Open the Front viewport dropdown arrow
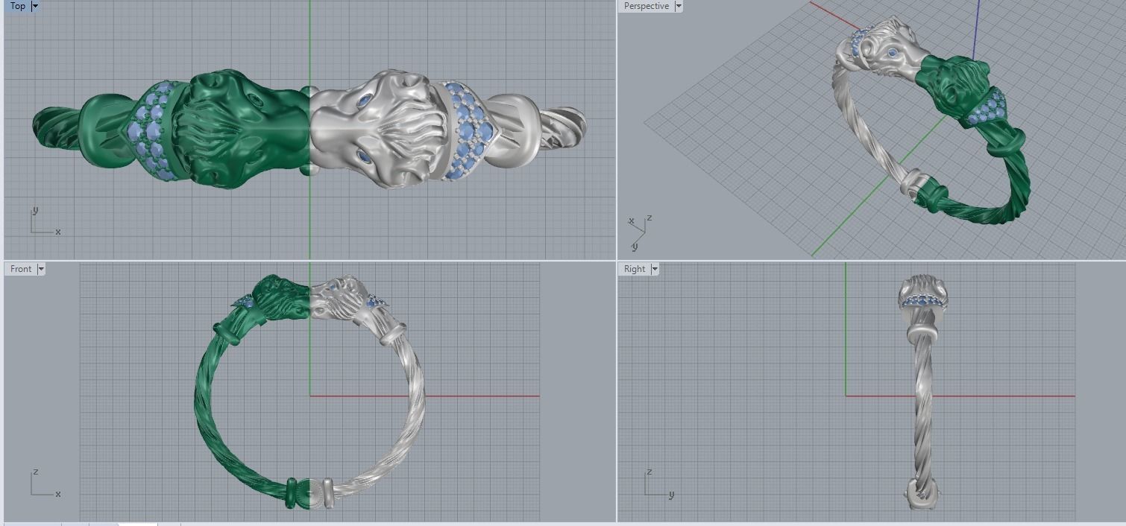Image resolution: width=1126 pixels, height=526 pixels. click(41, 269)
